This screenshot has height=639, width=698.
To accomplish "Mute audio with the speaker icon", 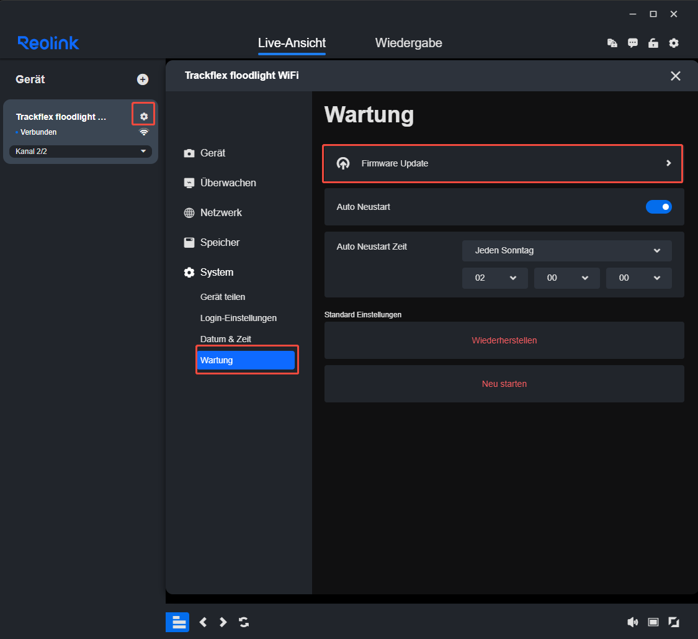I will coord(633,622).
